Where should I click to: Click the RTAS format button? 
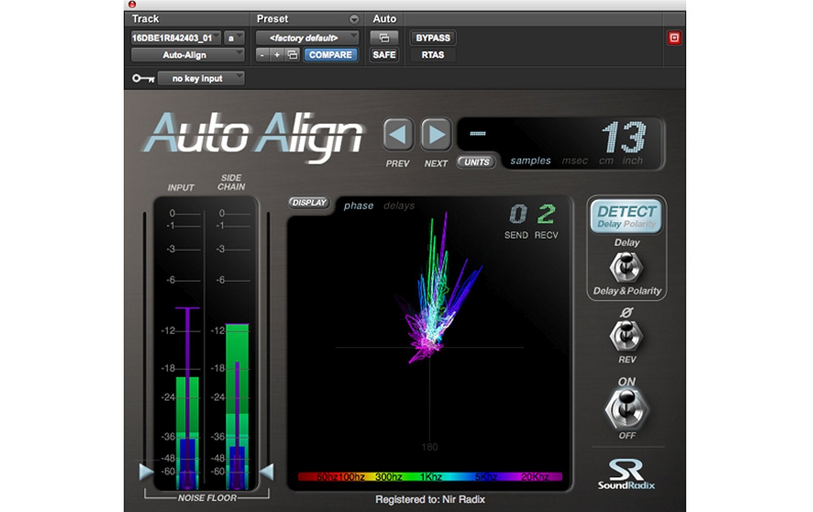tap(433, 54)
